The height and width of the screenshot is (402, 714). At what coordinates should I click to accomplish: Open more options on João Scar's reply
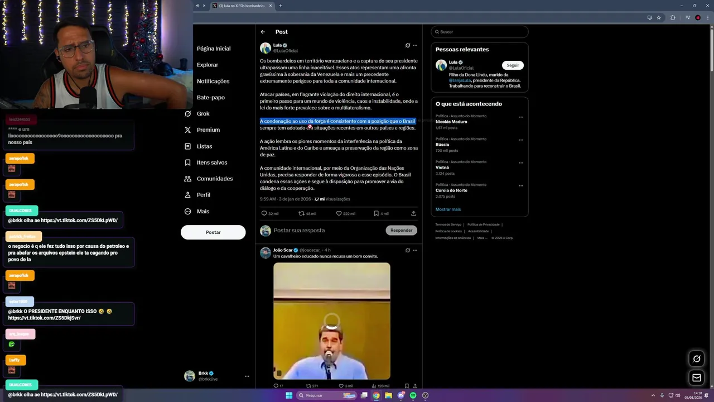click(414, 250)
